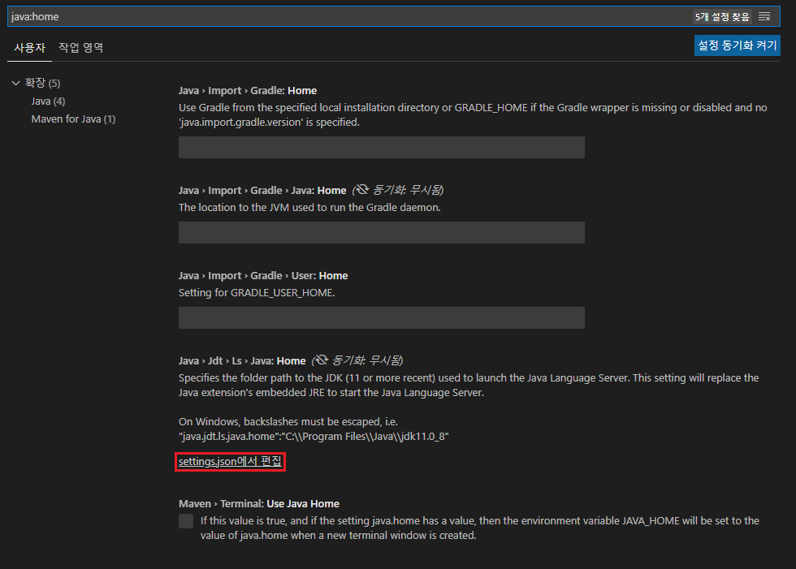
Task: Click the 설정 동기화 켜기 button
Action: coord(738,45)
